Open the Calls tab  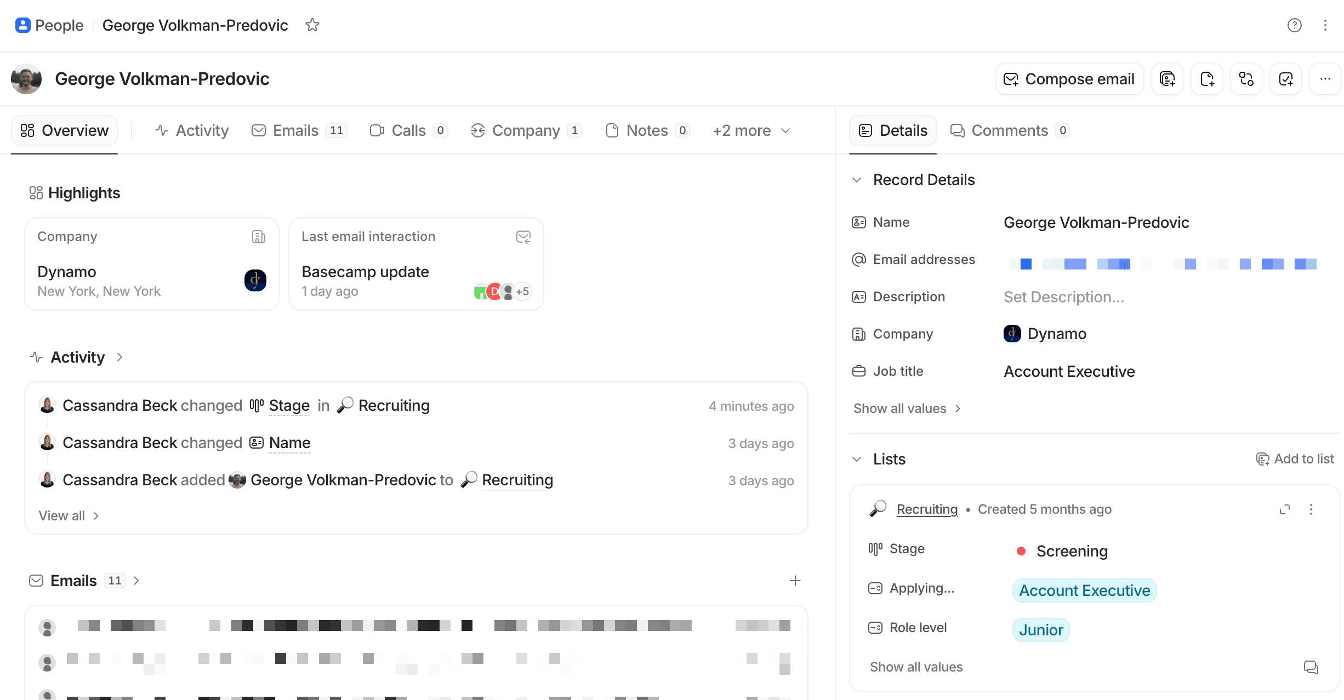pyautogui.click(x=408, y=130)
